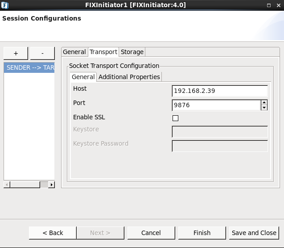Click the Socket Transport Configuration group label
This screenshot has width=284, height=248.
tap(114, 66)
